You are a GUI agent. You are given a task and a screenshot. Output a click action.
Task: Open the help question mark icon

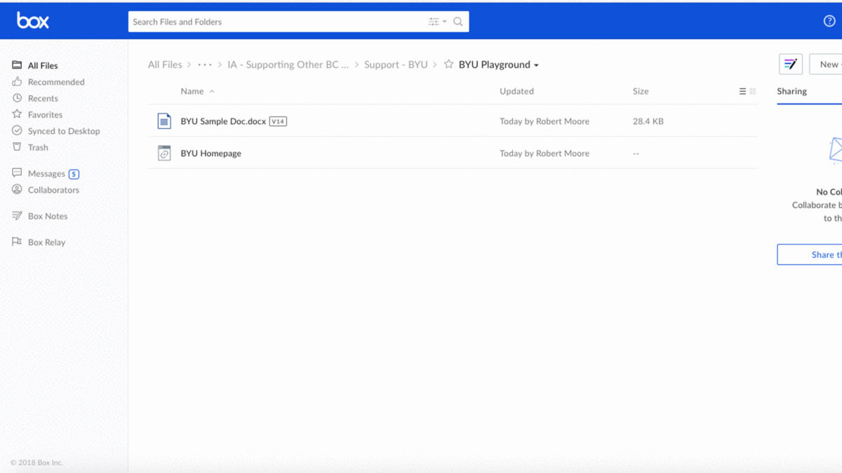829,21
